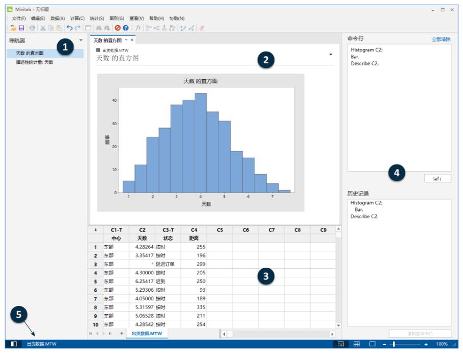Open the 文件(F) menu
The height and width of the screenshot is (353, 463).
click(x=18, y=18)
